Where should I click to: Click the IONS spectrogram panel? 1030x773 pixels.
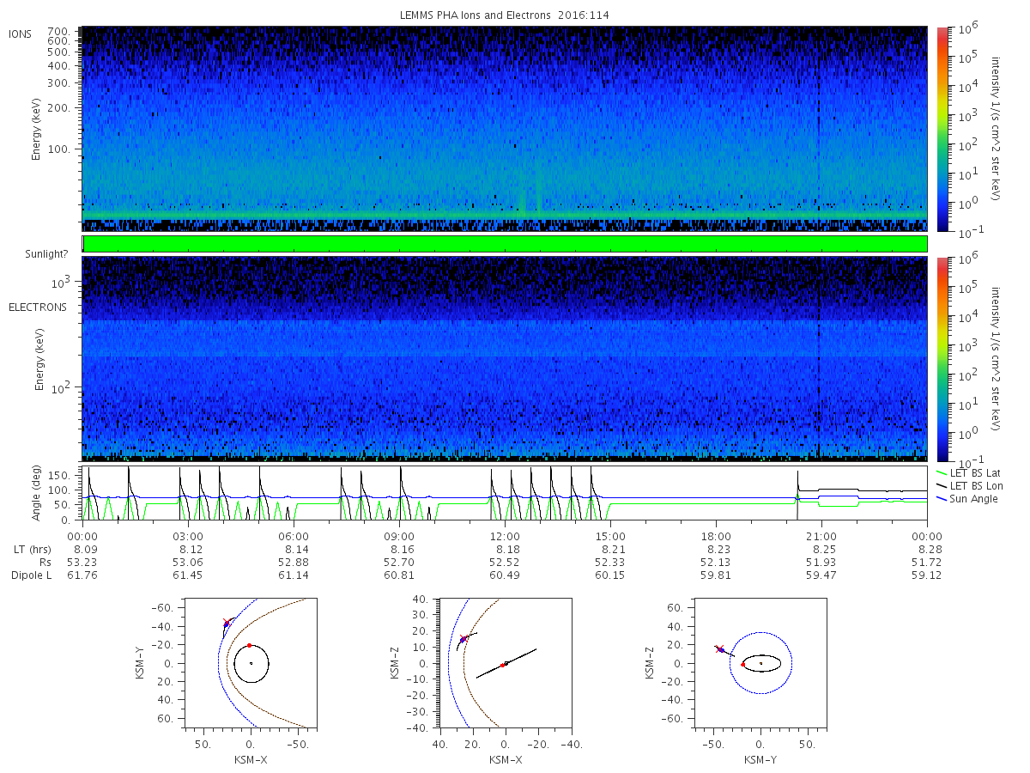click(505, 129)
